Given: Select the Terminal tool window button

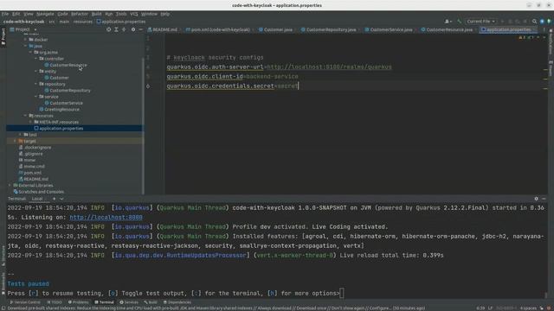Looking at the screenshot, I should tap(104, 302).
